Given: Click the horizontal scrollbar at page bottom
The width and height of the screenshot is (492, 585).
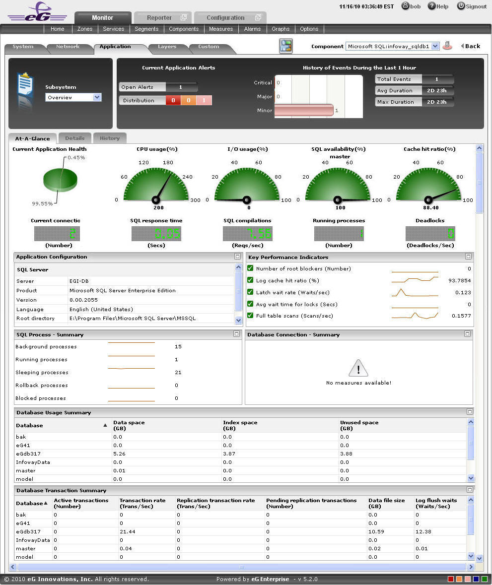Looking at the screenshot, I should pos(241,567).
